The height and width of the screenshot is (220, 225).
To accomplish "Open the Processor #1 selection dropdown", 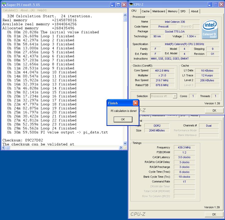I will coord(164,96).
